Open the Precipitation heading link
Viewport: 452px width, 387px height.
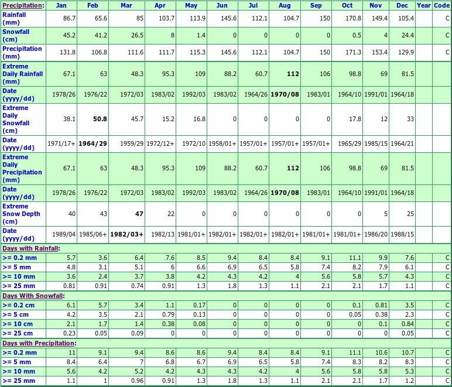point(22,5)
